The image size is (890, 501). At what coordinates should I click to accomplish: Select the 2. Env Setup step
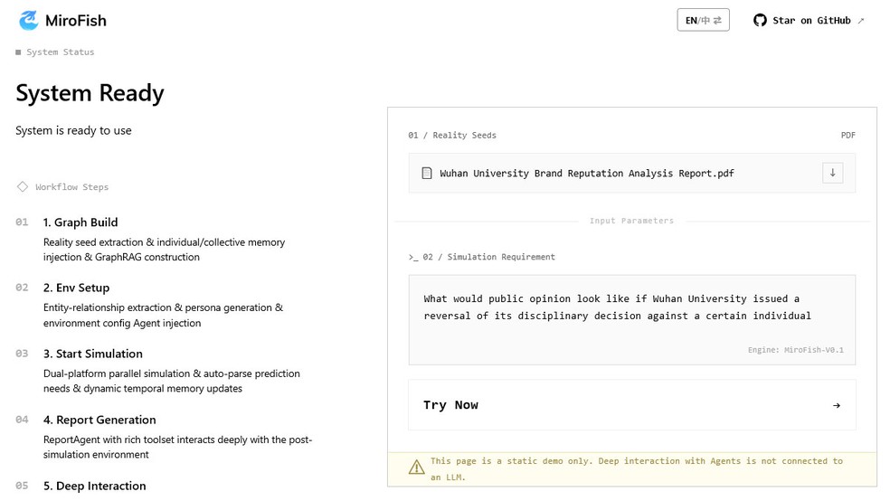(76, 288)
